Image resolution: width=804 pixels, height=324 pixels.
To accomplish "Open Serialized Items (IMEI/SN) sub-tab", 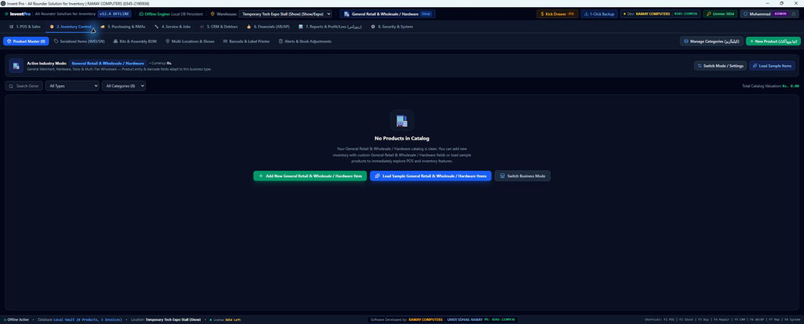I will coord(79,41).
